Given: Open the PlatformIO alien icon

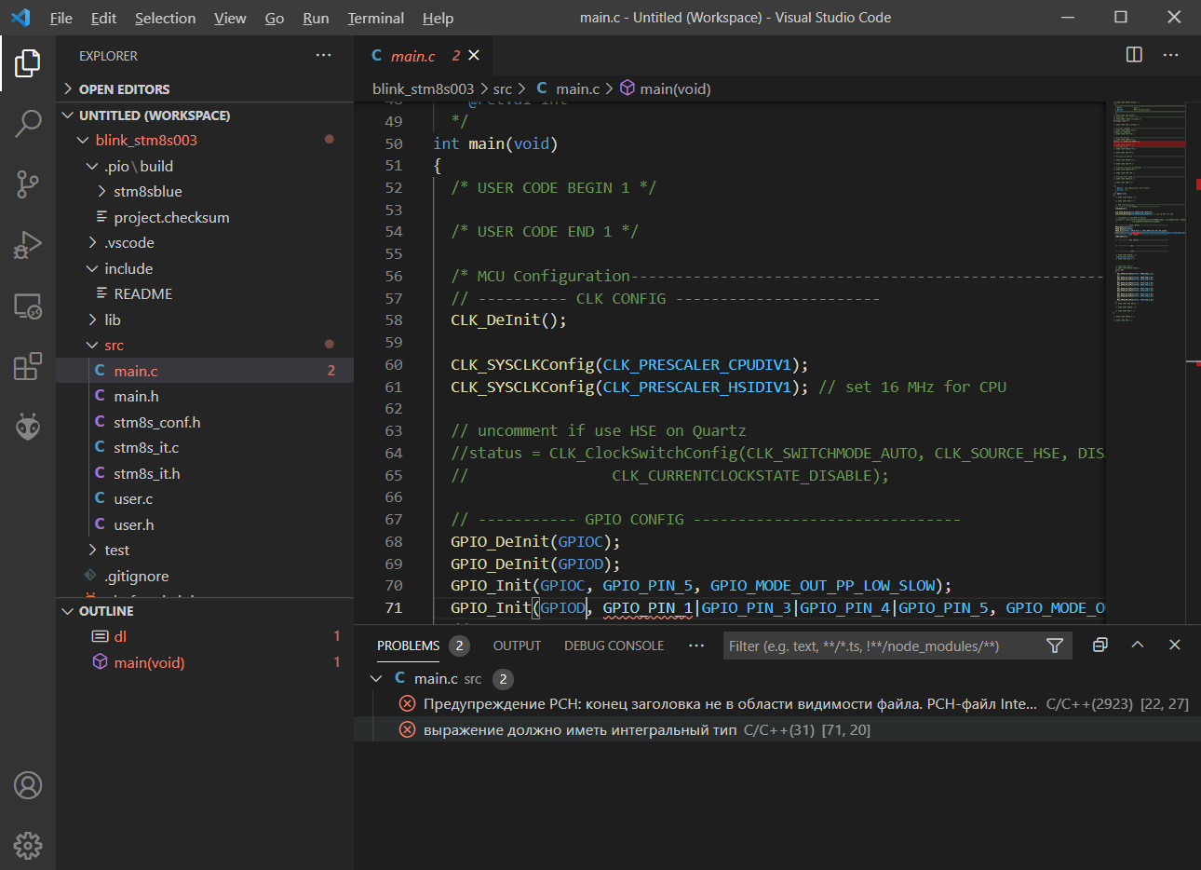Looking at the screenshot, I should (x=28, y=427).
